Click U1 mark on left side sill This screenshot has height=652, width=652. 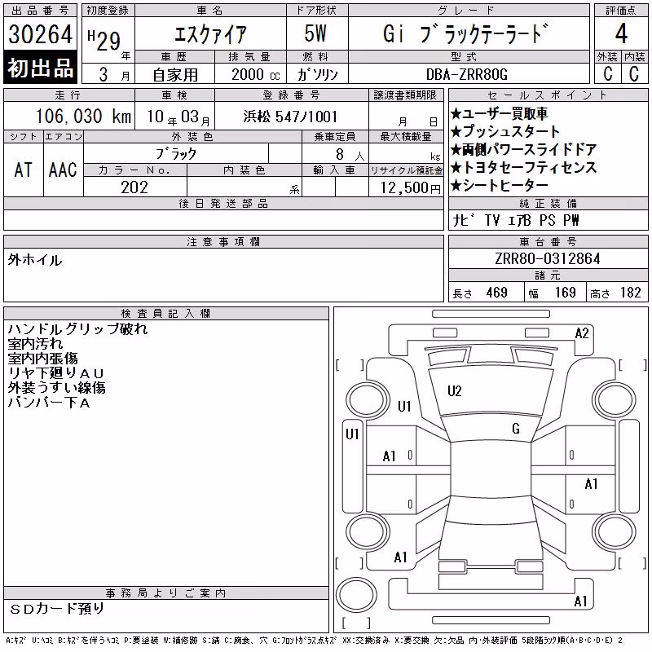352,434
